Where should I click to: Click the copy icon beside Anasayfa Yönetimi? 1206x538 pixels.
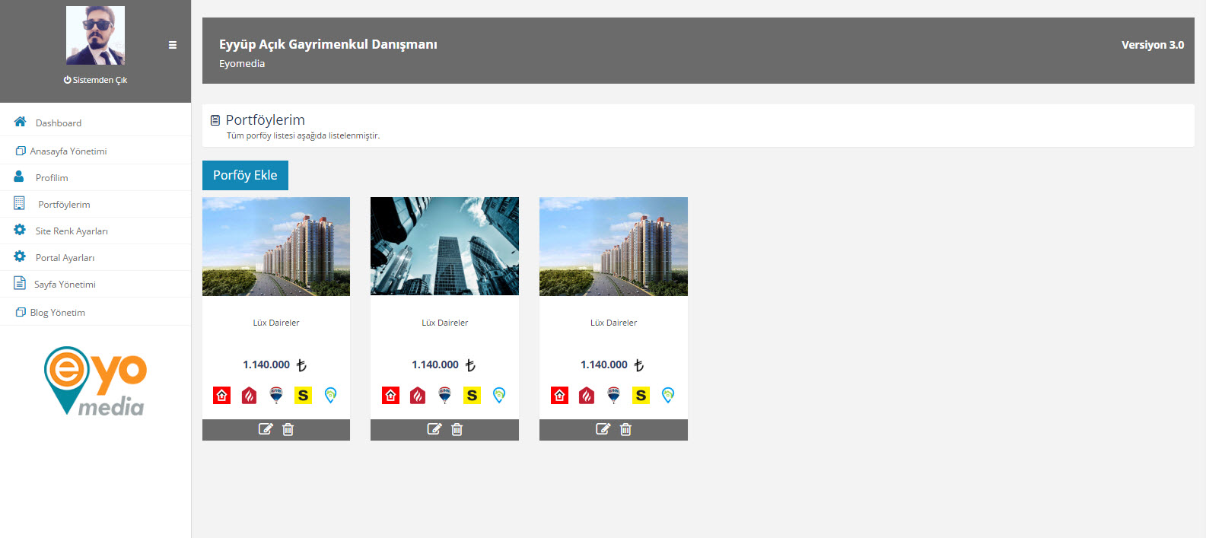[x=21, y=151]
